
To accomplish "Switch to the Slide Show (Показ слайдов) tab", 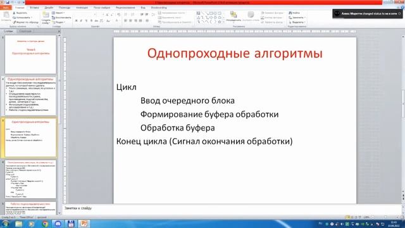I will [x=102, y=8].
